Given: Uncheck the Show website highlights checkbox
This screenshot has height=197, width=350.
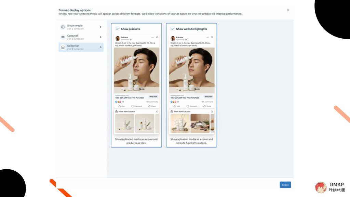Looking at the screenshot, I should (172, 29).
